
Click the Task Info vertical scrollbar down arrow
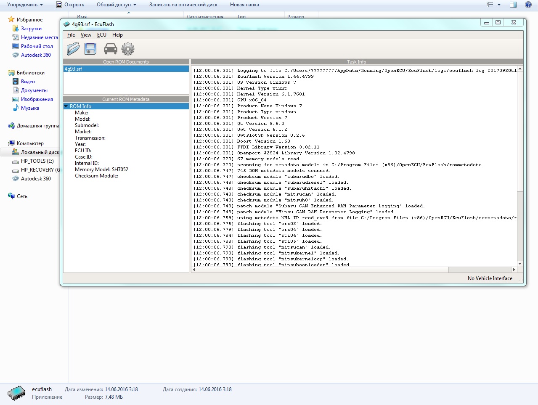(x=520, y=264)
